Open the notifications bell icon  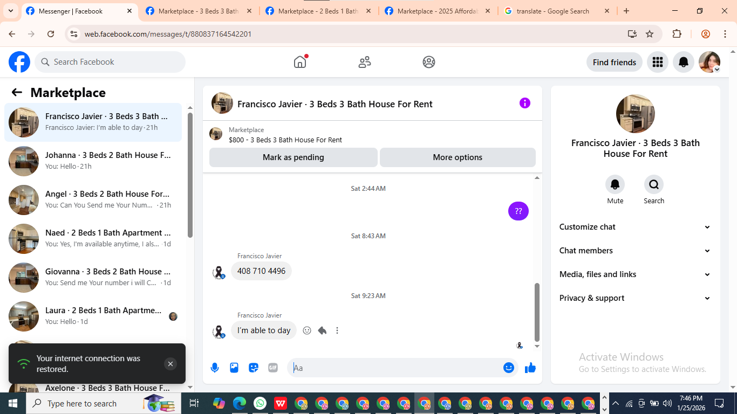[x=684, y=62]
